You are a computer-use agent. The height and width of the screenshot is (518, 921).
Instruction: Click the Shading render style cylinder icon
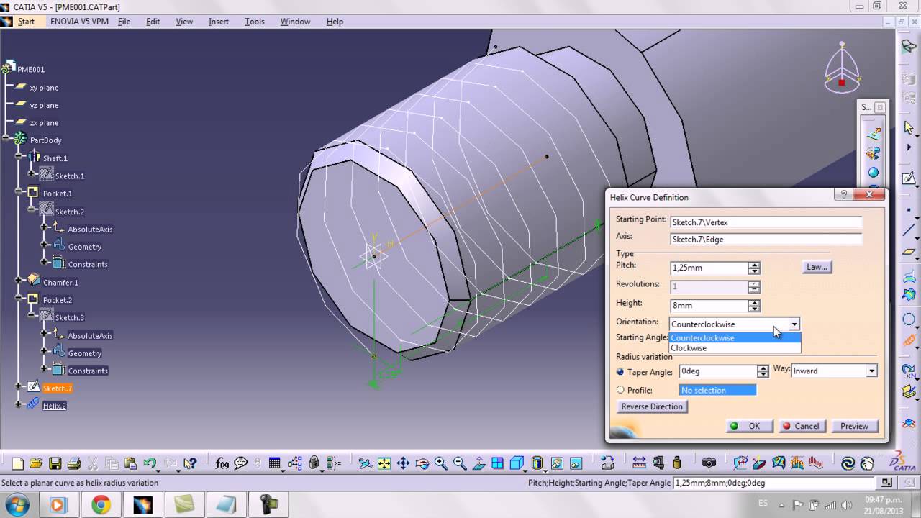[537, 463]
